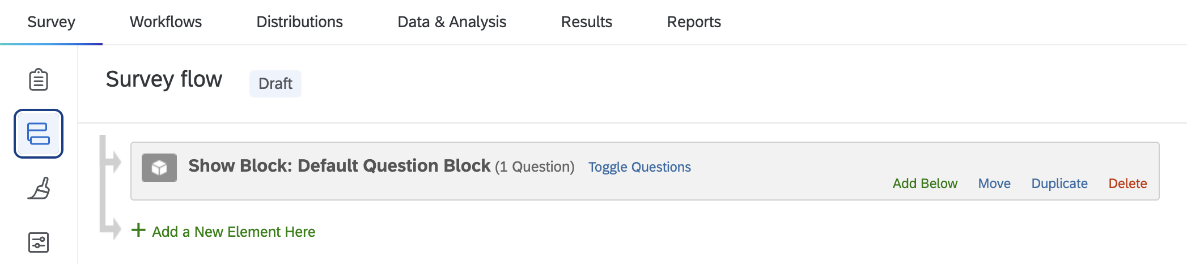Viewport: 1187px width, 264px height.
Task: Switch to the Results tab
Action: coord(587,22)
